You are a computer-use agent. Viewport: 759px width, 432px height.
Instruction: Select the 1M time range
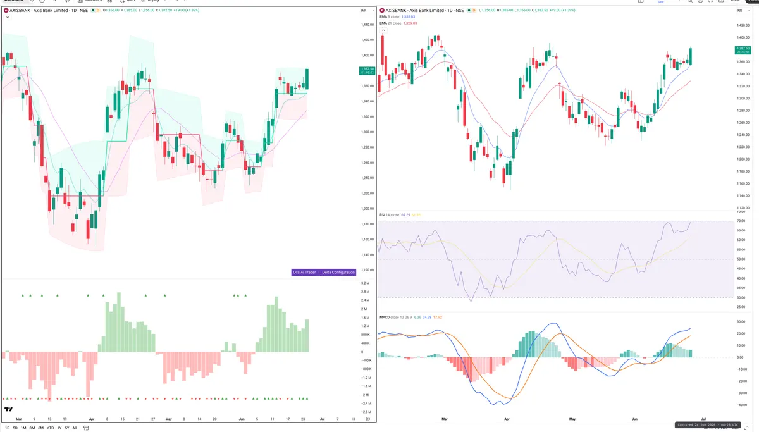[x=23, y=428]
